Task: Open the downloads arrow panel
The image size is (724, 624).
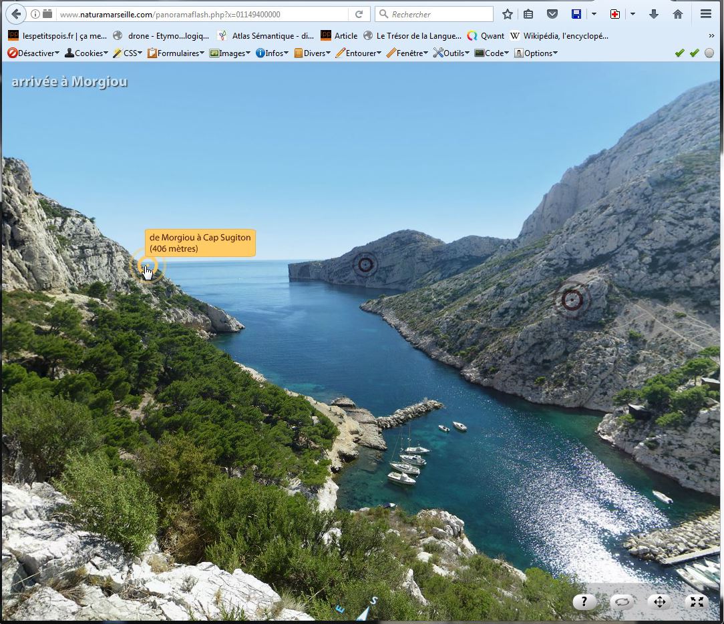Action: (654, 14)
